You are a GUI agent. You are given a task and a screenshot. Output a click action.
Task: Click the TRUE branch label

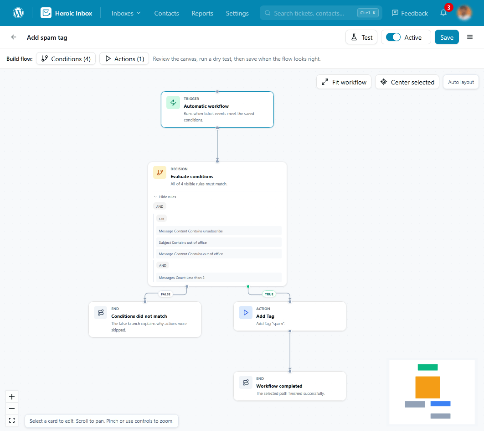click(x=269, y=294)
